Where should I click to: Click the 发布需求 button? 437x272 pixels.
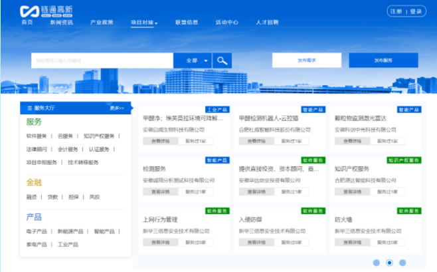(x=307, y=61)
